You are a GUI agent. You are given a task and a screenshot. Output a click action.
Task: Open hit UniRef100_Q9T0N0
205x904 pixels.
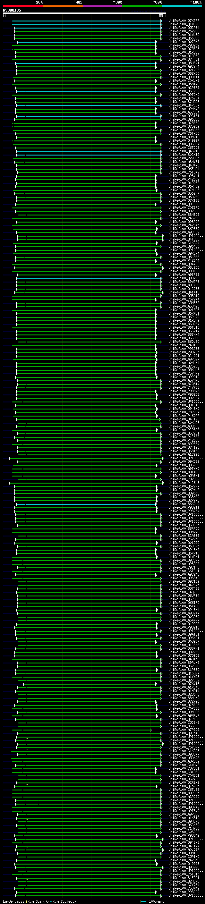click(x=184, y=95)
